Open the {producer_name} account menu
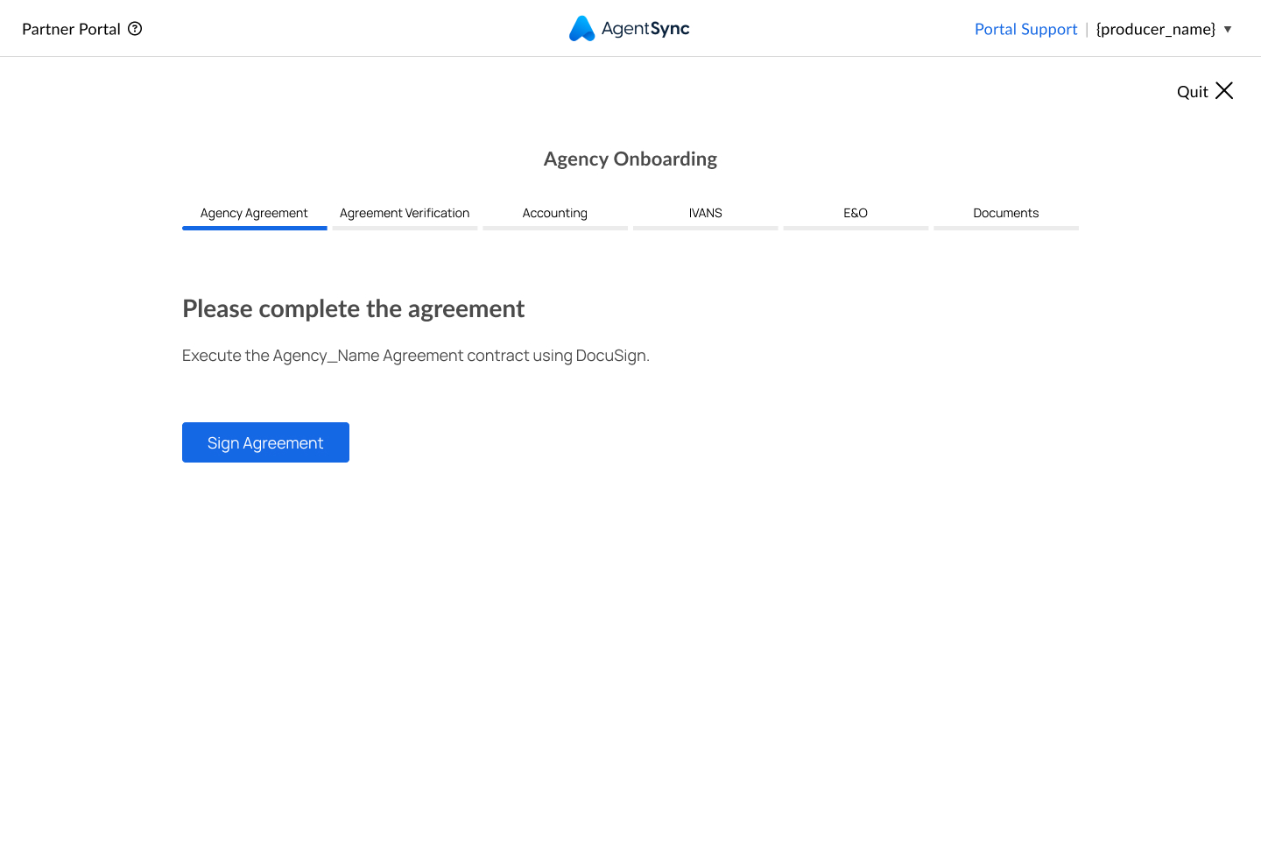Image resolution: width=1261 pixels, height=841 pixels. [x=1155, y=30]
